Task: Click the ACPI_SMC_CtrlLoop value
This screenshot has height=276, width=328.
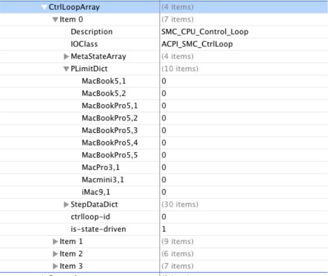Action: click(x=197, y=44)
